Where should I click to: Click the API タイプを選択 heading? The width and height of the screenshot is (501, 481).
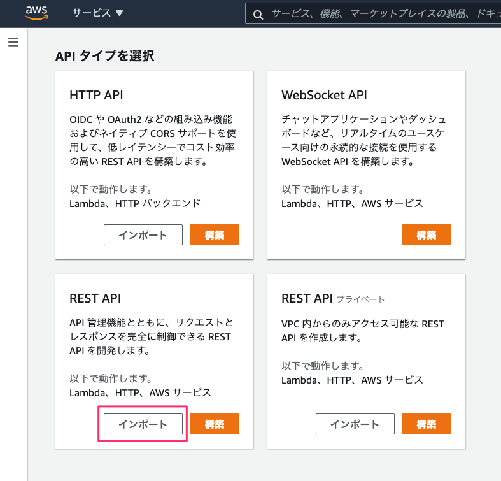click(x=105, y=56)
